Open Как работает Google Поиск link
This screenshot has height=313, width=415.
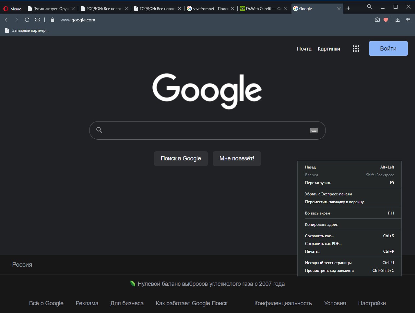click(x=192, y=303)
